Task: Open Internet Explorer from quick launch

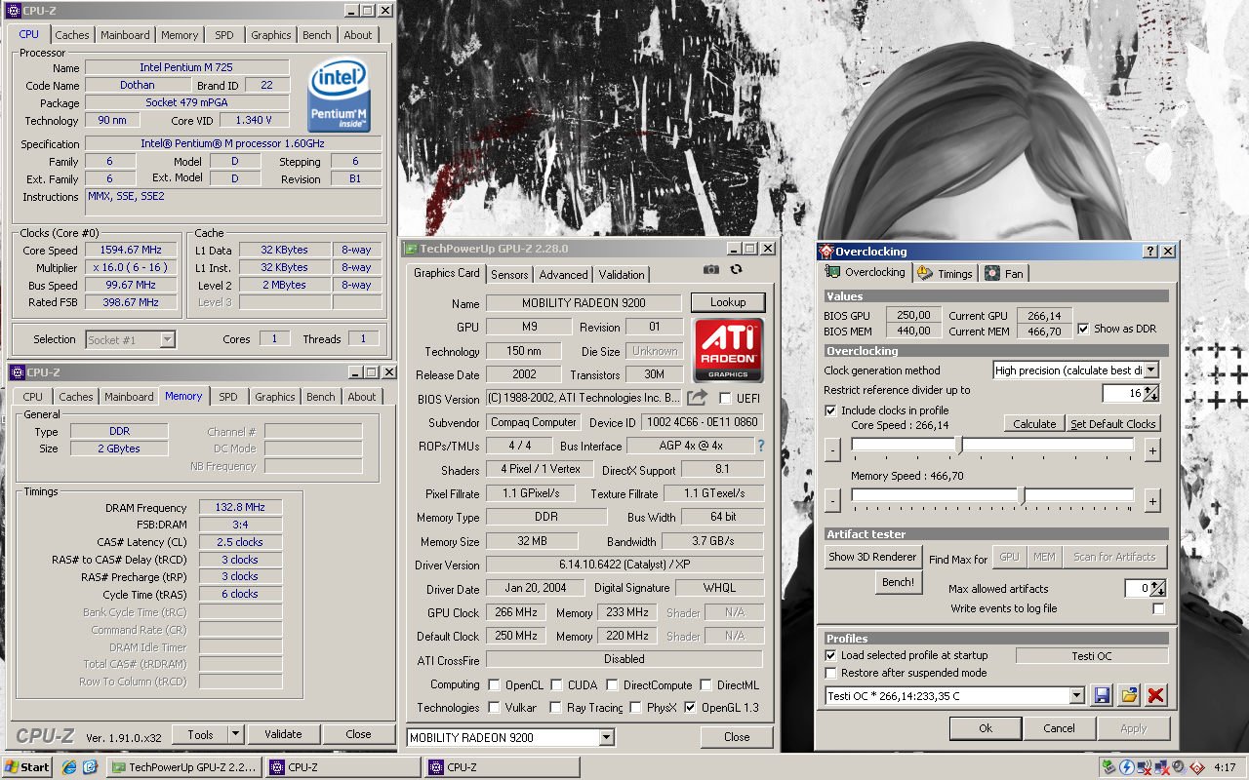Action: pos(69,767)
